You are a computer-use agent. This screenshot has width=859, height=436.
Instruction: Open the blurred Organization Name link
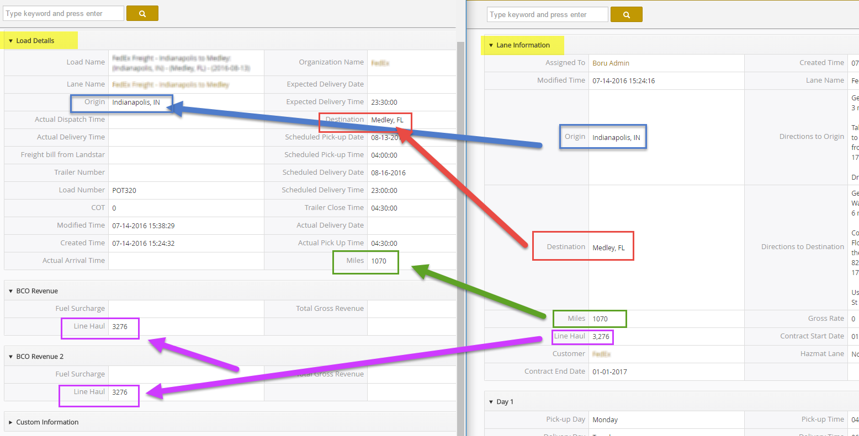coord(380,63)
